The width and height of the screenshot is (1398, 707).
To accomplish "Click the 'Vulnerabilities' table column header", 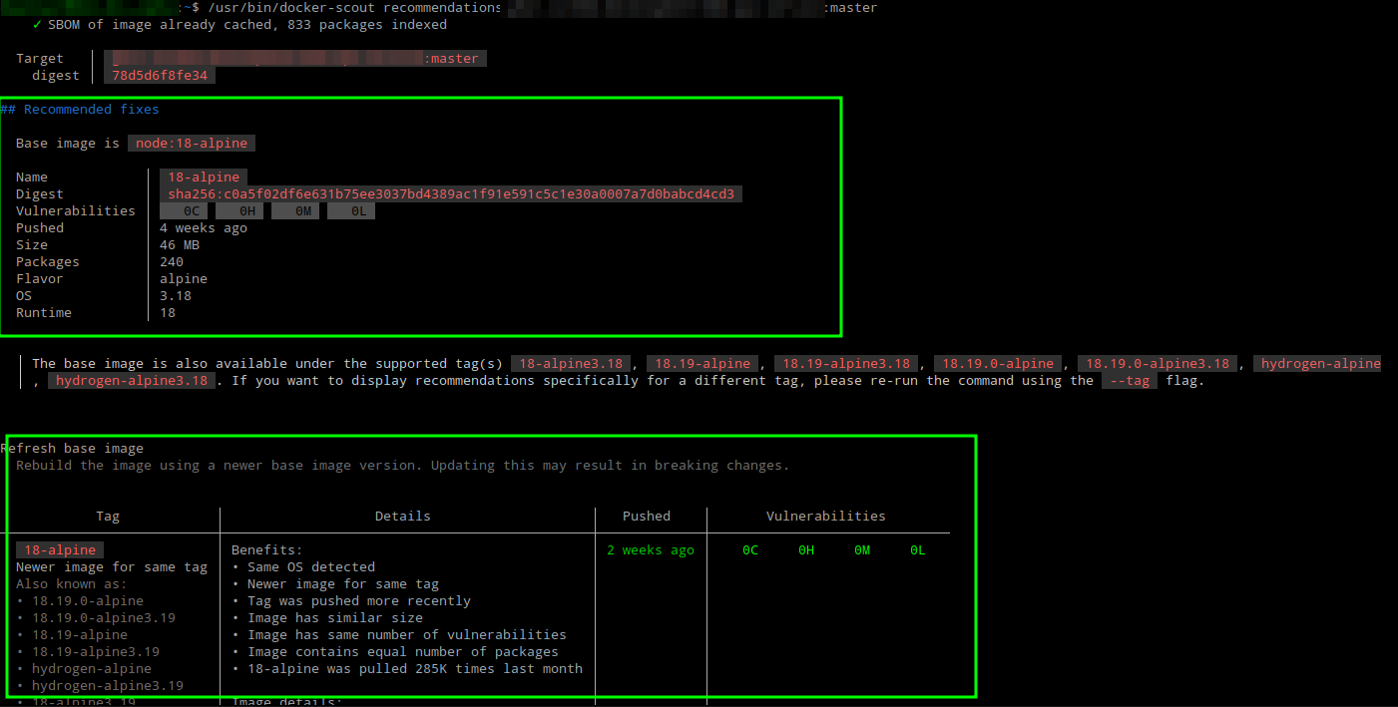I will [x=826, y=517].
